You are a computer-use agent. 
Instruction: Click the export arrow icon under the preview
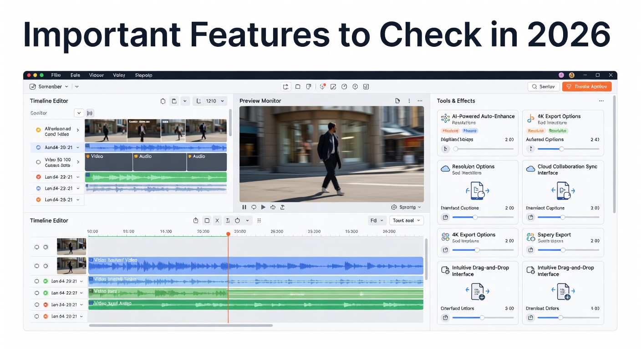282,207
